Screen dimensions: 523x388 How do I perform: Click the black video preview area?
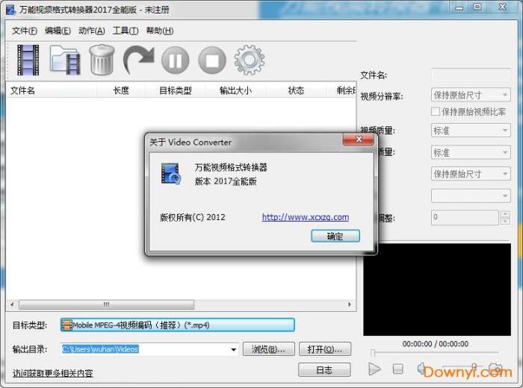tap(437, 290)
